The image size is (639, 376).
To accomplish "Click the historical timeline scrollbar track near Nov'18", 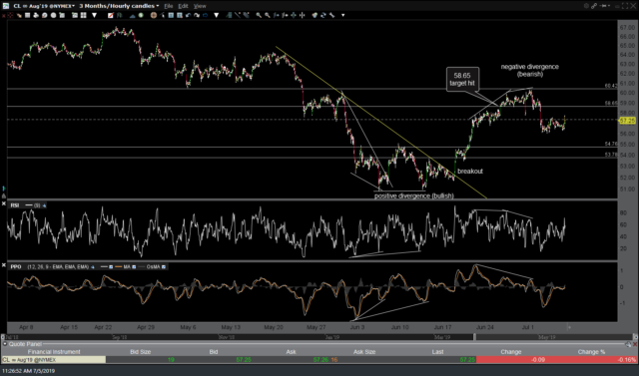I will [x=227, y=337].
